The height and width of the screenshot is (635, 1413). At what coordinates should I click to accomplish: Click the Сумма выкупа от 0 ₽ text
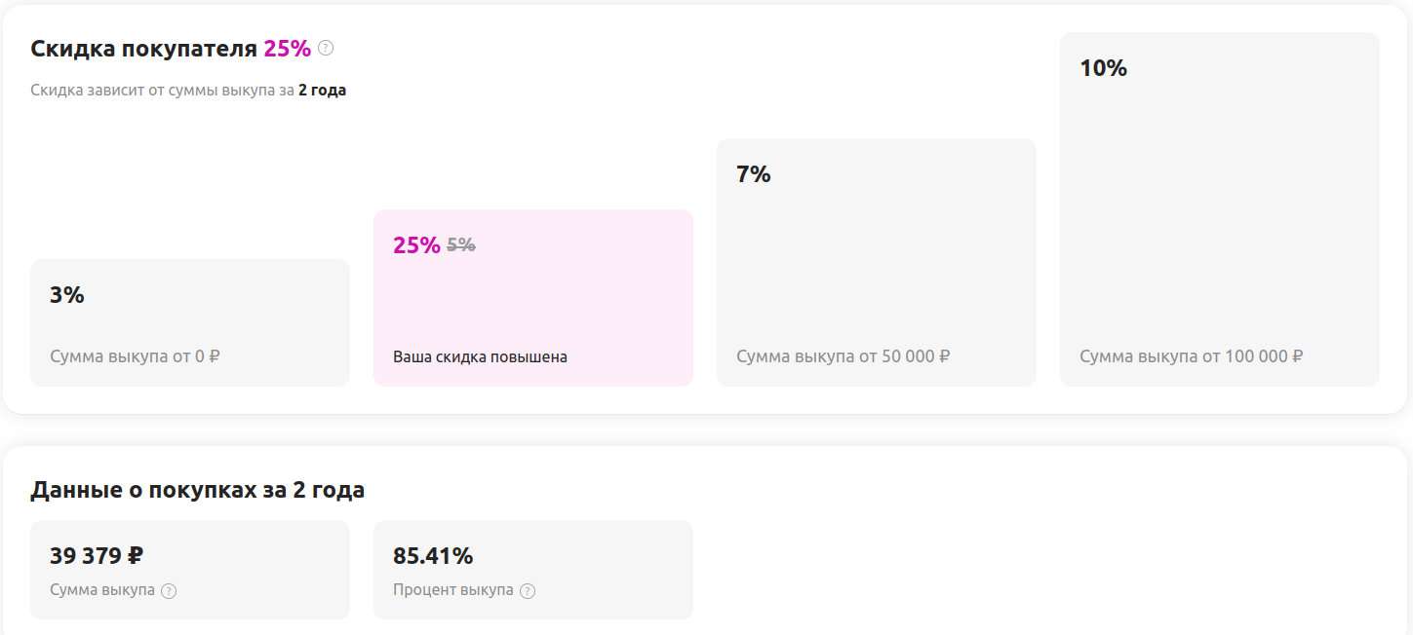135,356
